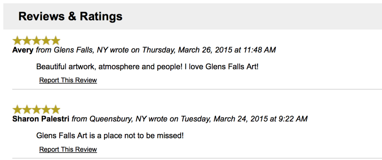
Task: Click the Reviews & Ratings heading
Action: [x=70, y=16]
